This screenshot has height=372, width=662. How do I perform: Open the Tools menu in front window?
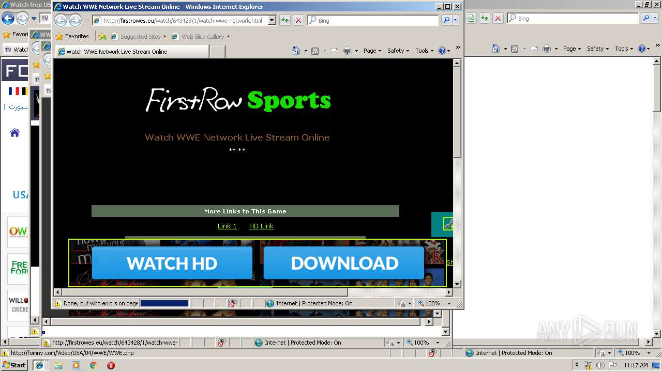point(425,51)
